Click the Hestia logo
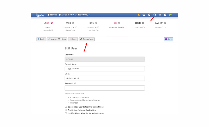 40,15
